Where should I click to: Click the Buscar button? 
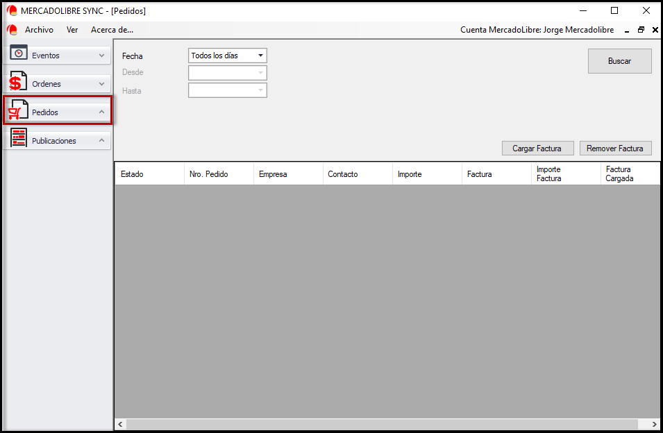coord(619,61)
